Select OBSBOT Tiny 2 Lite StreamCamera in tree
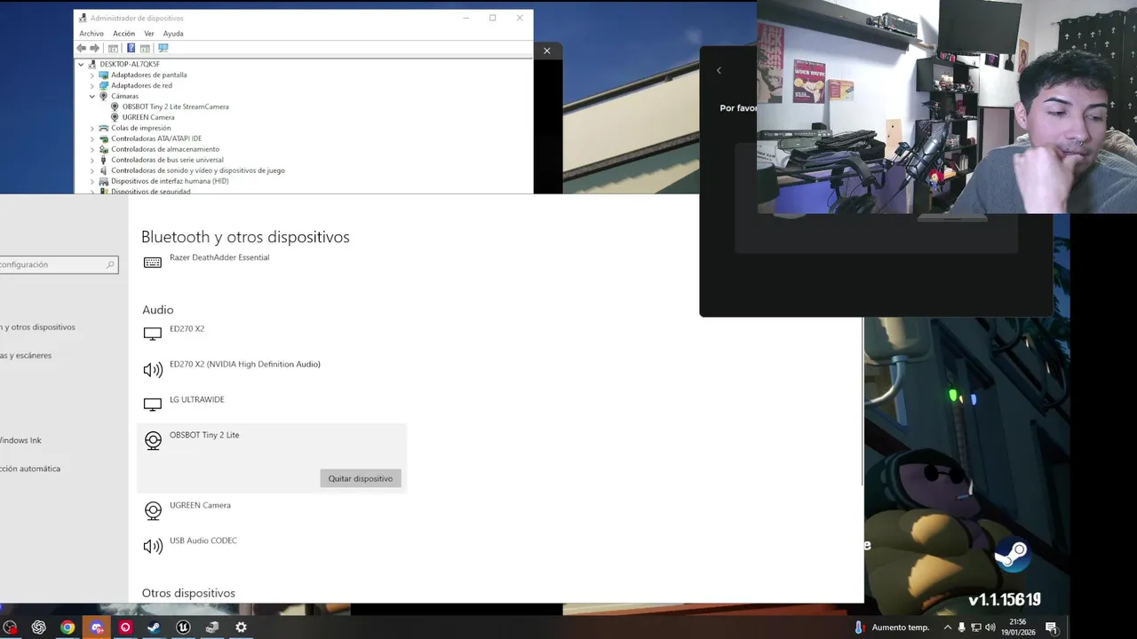Image resolution: width=1137 pixels, height=639 pixels. click(175, 106)
